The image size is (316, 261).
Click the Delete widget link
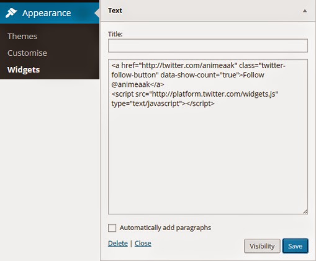(118, 243)
